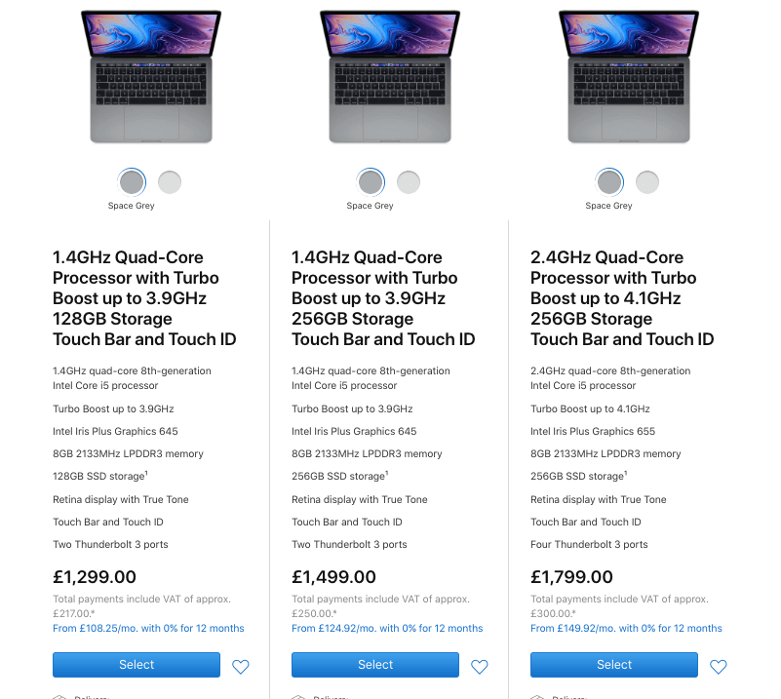Select Space Grey swatch for 2.4GHz model
Image resolution: width=781 pixels, height=699 pixels.
(x=609, y=182)
